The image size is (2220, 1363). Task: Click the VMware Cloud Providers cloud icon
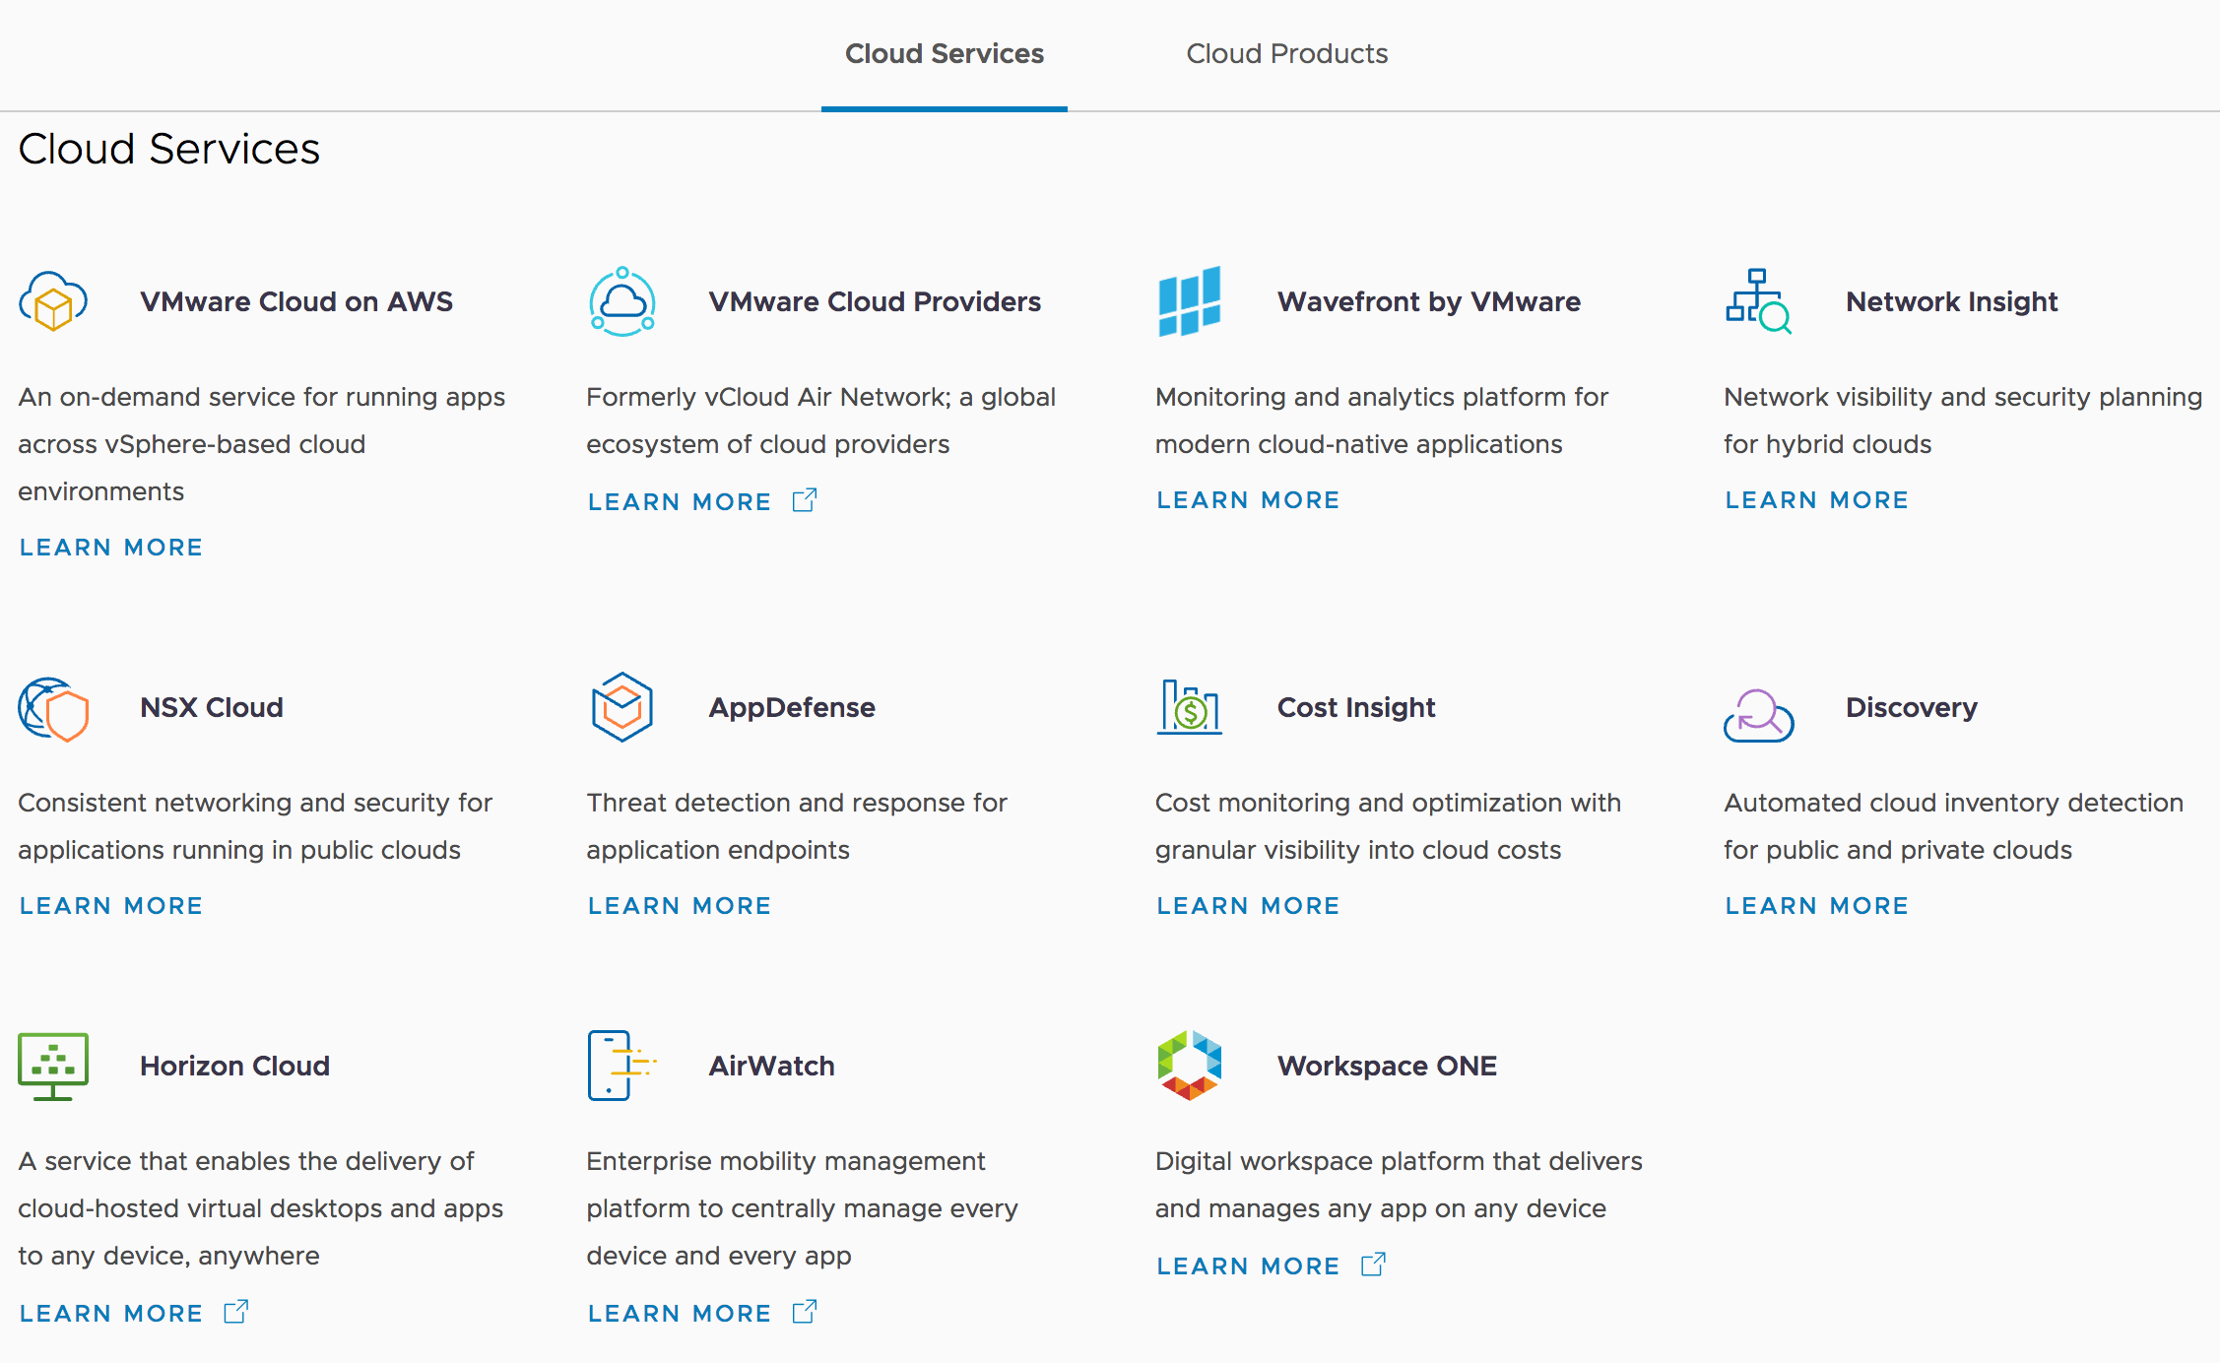click(x=621, y=301)
